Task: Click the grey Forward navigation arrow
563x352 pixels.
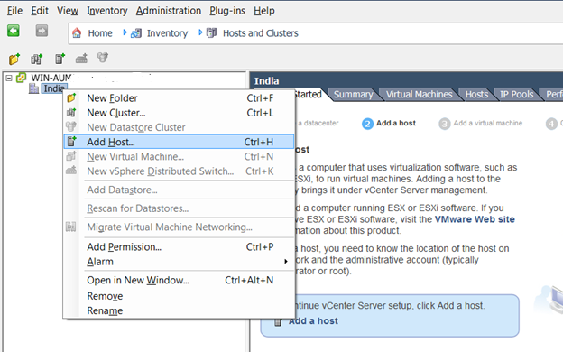Action: click(42, 31)
